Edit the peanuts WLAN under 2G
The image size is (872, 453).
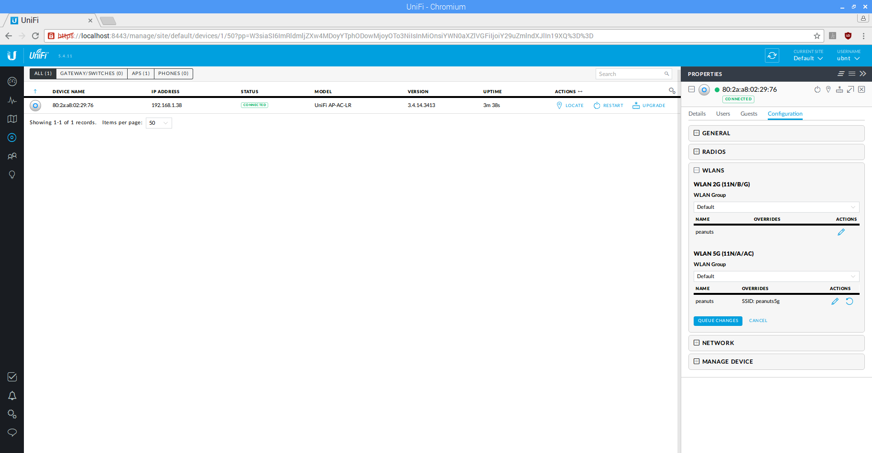click(x=841, y=232)
